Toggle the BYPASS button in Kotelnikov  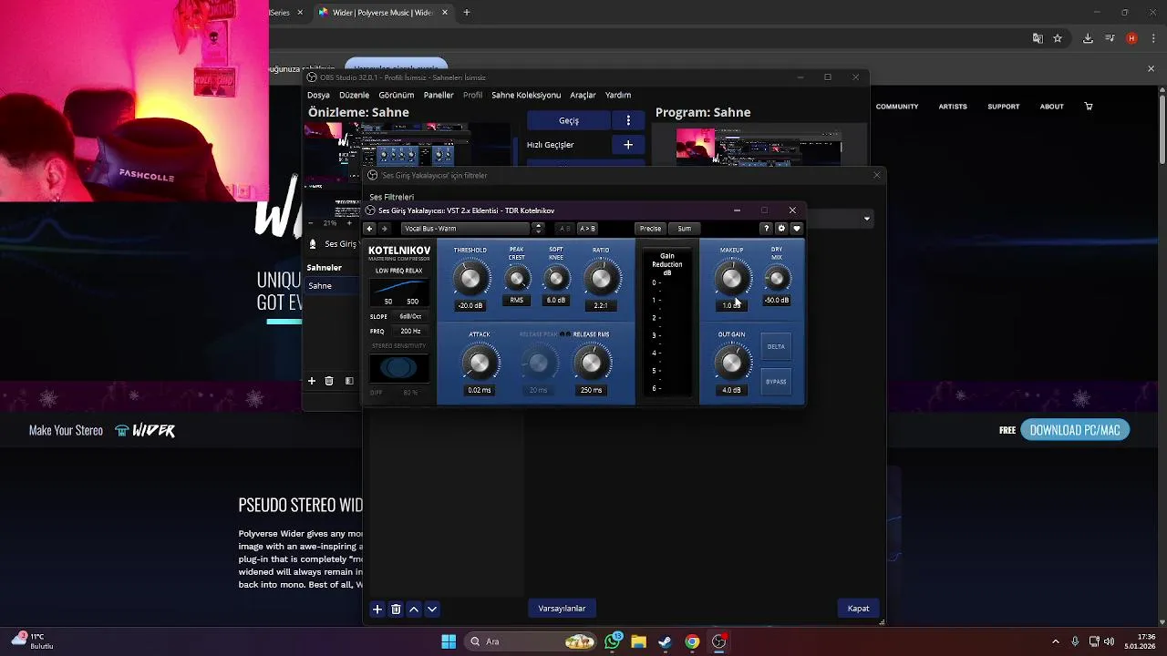(776, 382)
